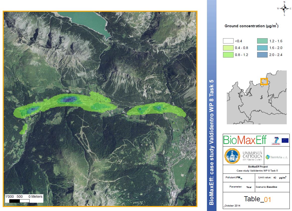
Task: Click the Limit value 40 field
Action: click(x=272, y=177)
